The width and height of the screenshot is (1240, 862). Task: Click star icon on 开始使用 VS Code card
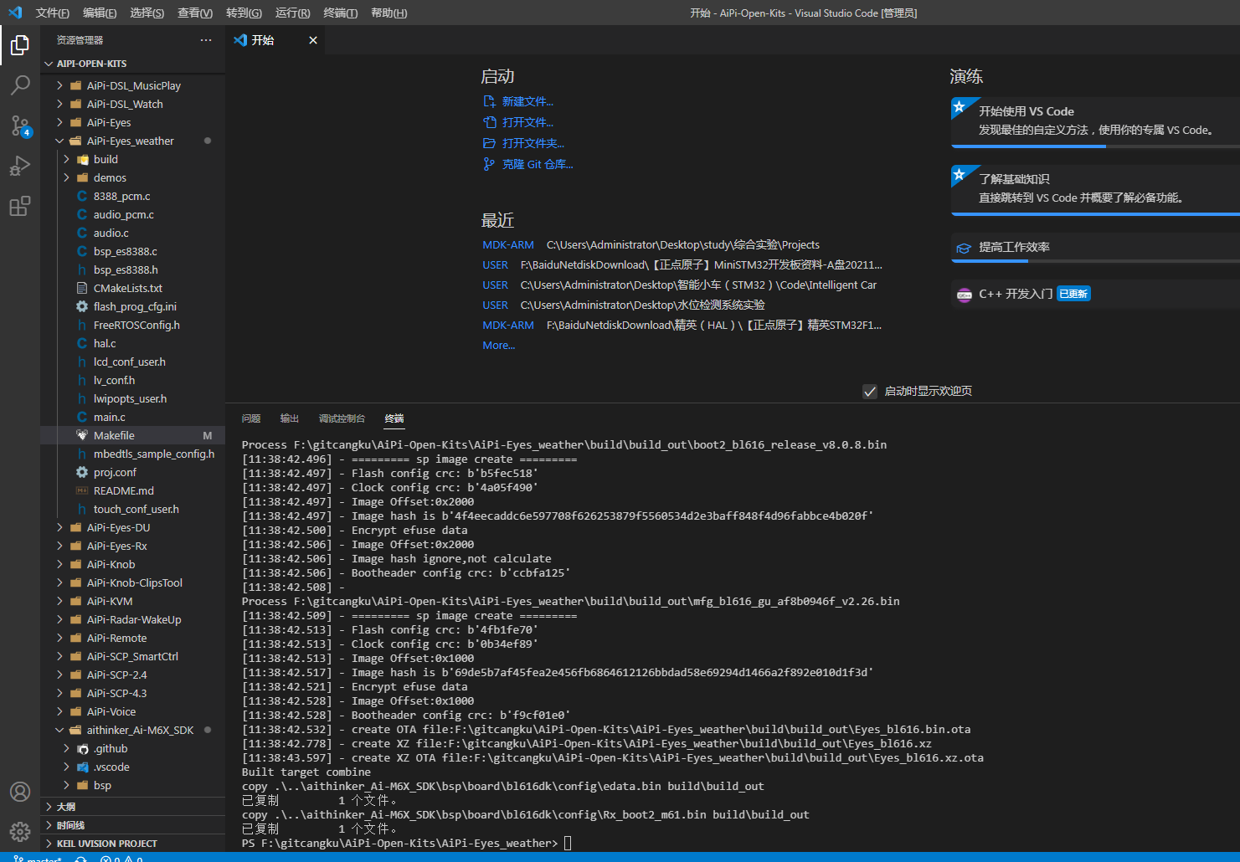(960, 107)
